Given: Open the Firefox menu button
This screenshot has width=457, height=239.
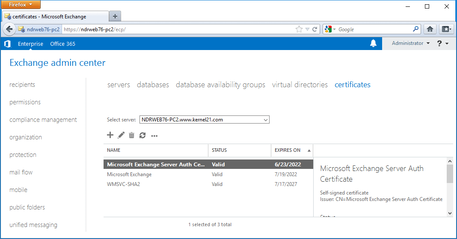Looking at the screenshot, I should [x=21, y=5].
